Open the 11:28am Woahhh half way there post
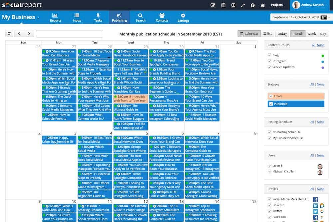 point(131,72)
